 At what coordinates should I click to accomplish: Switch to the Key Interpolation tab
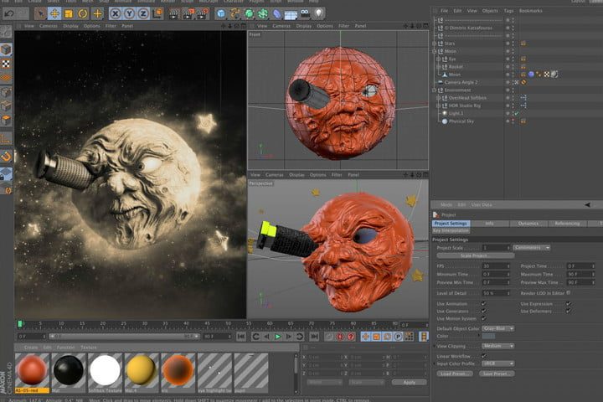point(451,230)
